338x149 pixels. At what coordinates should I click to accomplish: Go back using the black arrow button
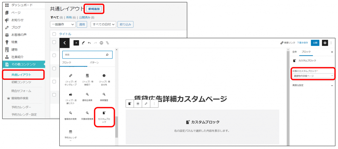click(x=64, y=43)
